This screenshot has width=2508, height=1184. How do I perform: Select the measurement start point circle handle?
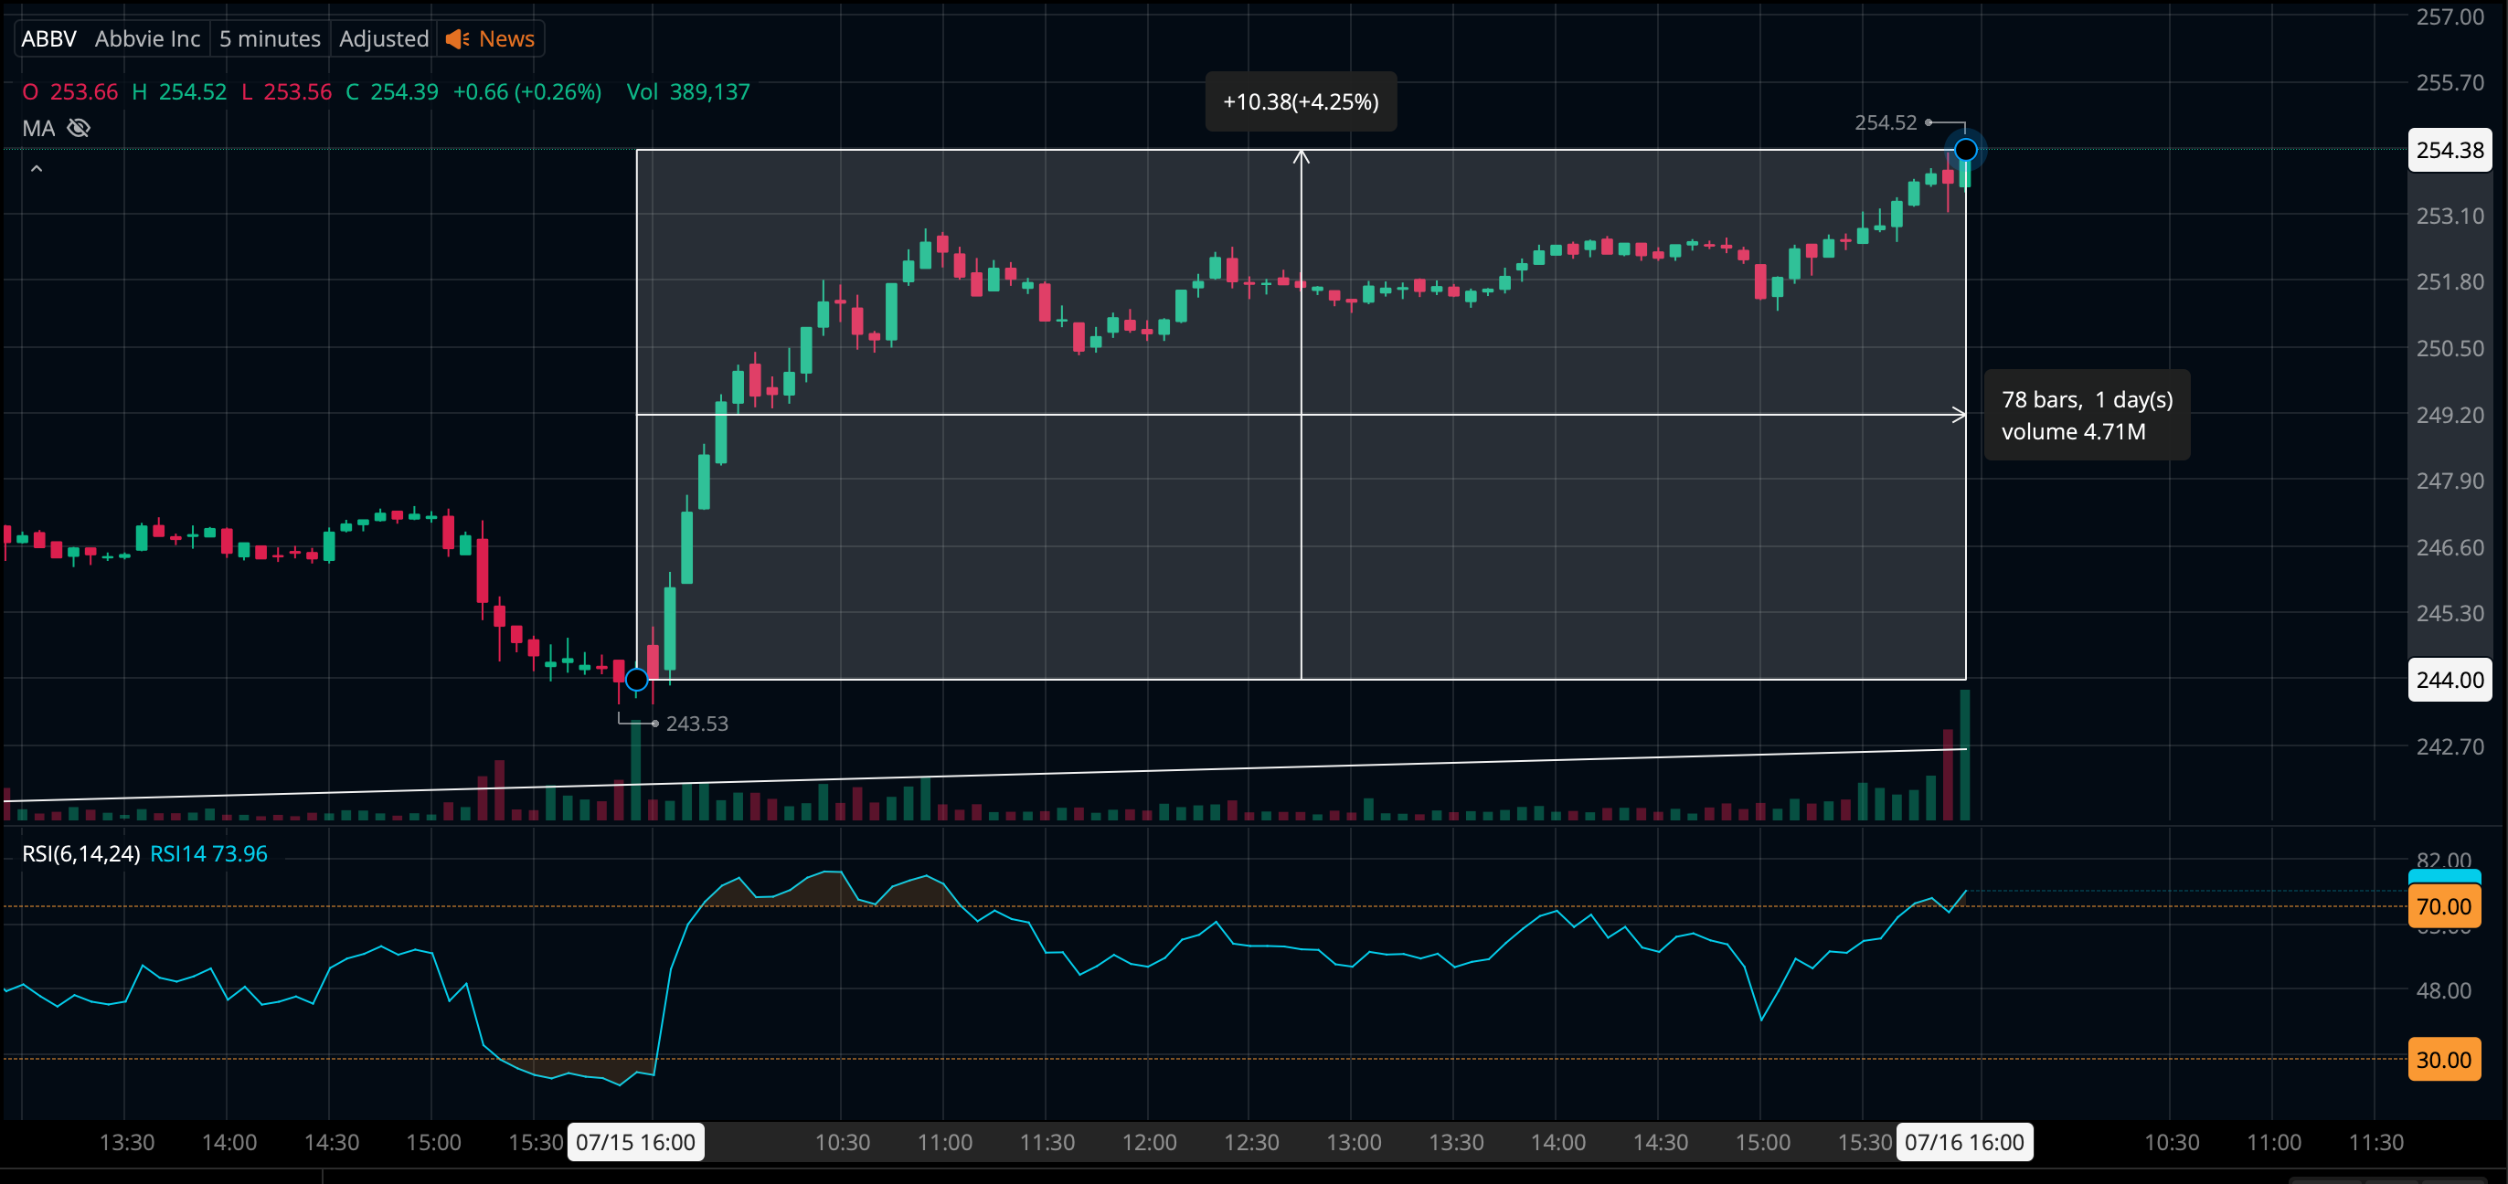pos(637,679)
